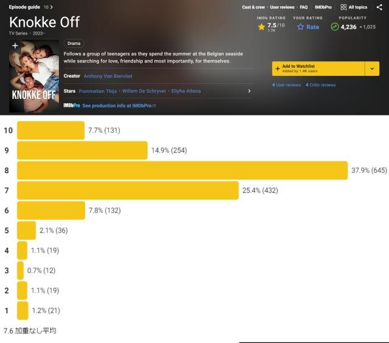Open the Episode guide

tap(25, 7)
